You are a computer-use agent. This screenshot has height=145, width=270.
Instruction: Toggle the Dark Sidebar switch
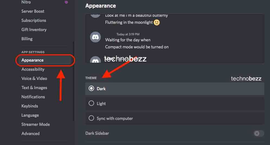pos(259,133)
